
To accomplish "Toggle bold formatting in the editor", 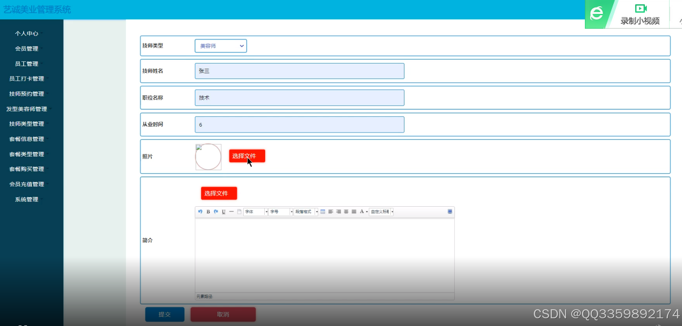I will (x=208, y=211).
